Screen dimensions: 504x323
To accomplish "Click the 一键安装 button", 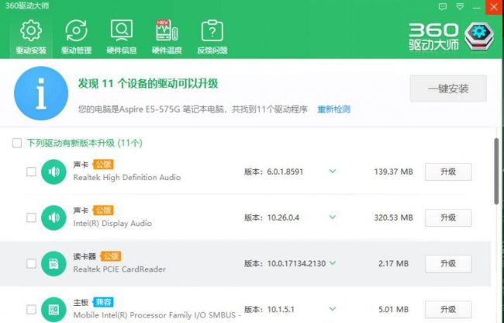I will [x=448, y=89].
